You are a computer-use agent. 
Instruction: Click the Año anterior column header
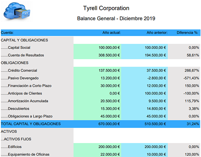pyautogui.click(x=157, y=33)
